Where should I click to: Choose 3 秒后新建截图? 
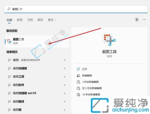[91, 82]
